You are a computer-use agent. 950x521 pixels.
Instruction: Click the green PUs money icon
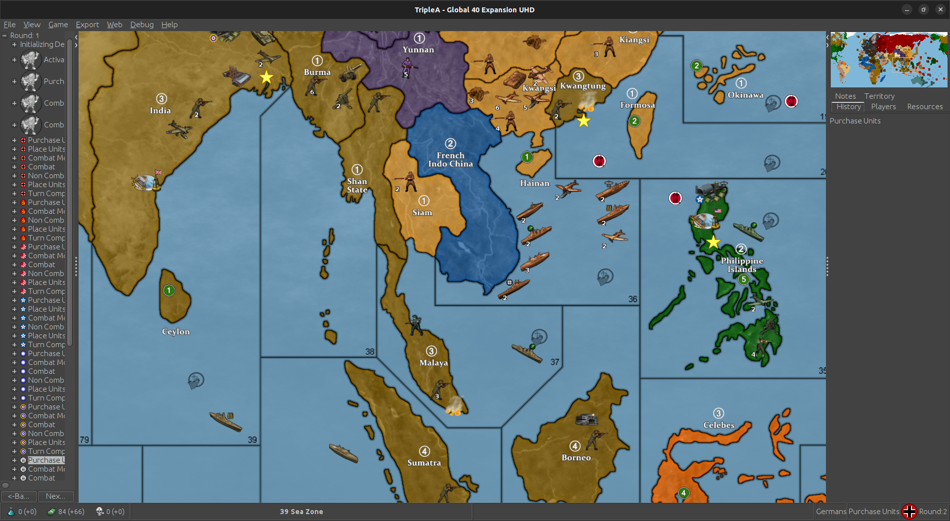(51, 512)
